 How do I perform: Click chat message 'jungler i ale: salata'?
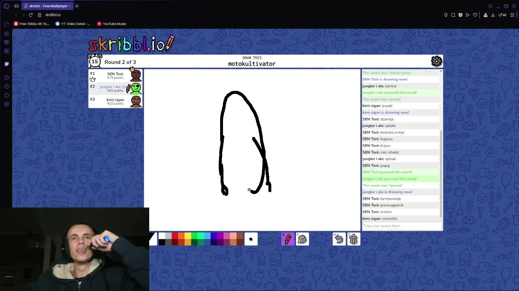coord(400,126)
